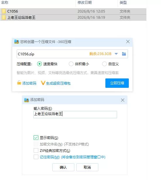Close the 添加密码 dialog
This screenshot has height=180, width=161.
click(x=123, y=100)
